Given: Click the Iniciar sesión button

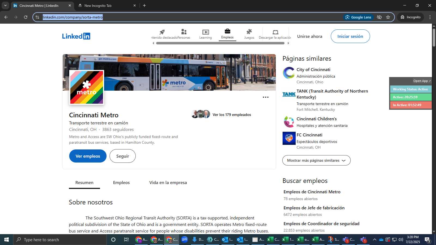Looking at the screenshot, I should [x=350, y=36].
